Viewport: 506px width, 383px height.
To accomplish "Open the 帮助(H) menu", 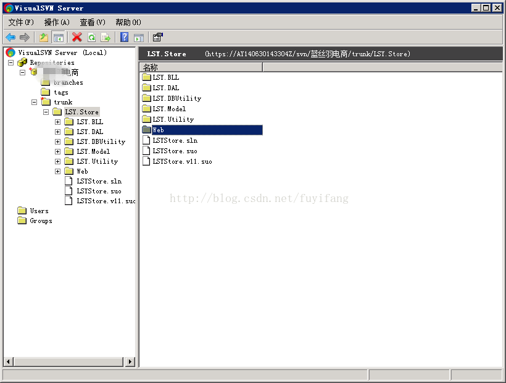I will point(128,22).
